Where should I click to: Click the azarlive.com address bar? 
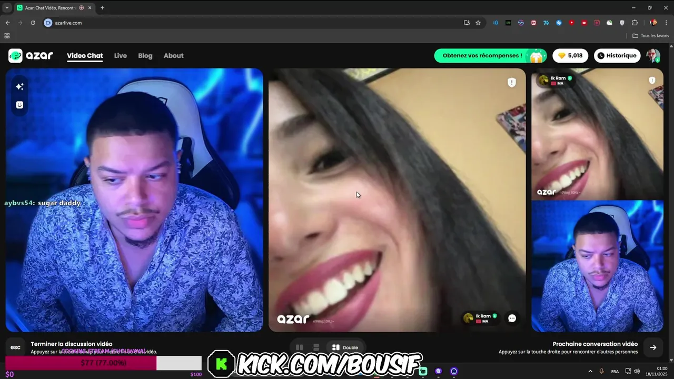(x=253, y=23)
